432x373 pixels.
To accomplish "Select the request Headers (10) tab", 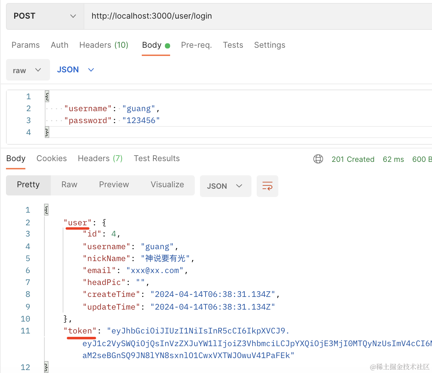I will pos(104,45).
